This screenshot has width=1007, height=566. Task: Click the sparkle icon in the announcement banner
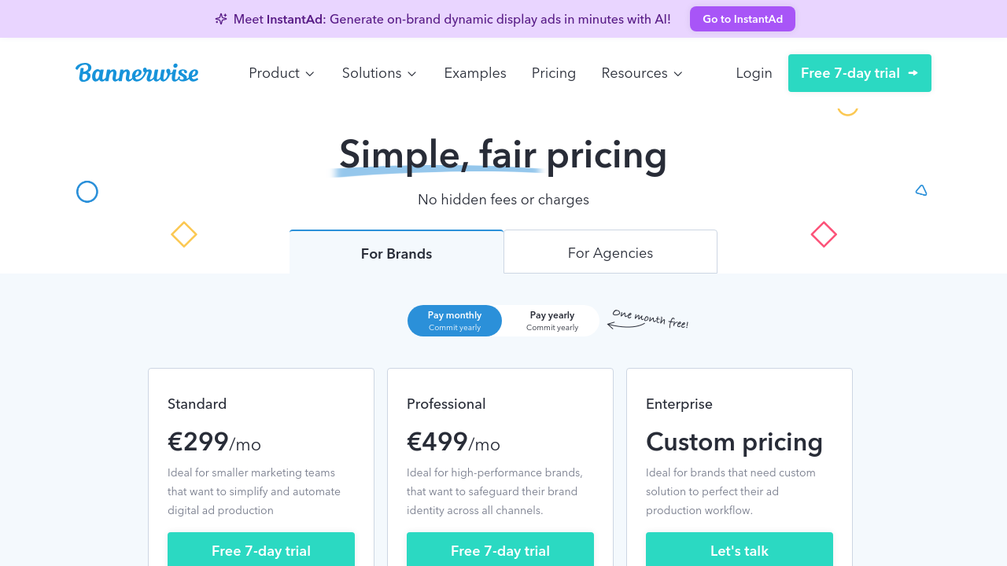pyautogui.click(x=221, y=19)
